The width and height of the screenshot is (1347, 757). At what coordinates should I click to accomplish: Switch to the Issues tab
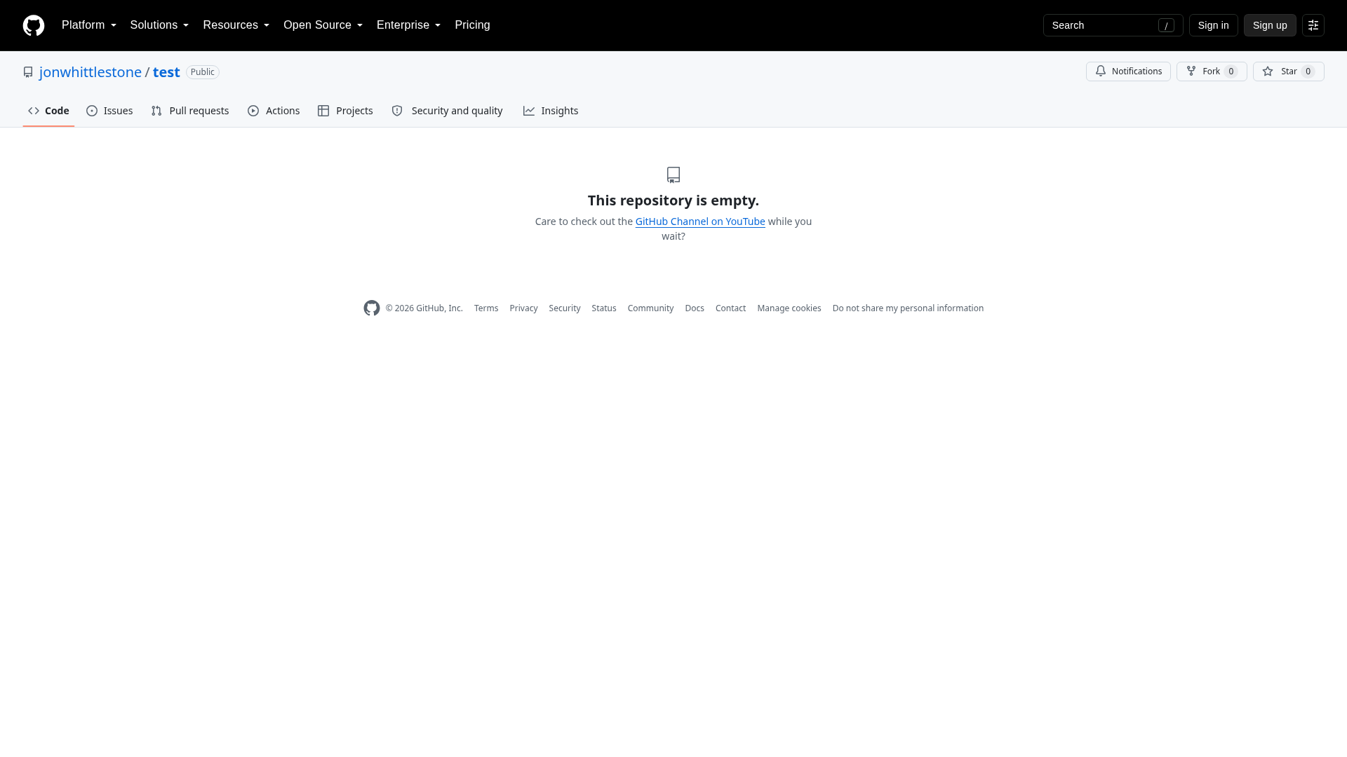(x=109, y=111)
